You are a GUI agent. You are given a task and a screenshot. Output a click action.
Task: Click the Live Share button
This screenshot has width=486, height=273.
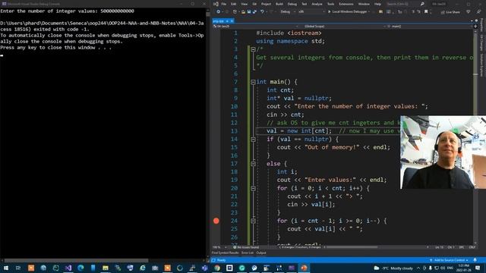450,12
